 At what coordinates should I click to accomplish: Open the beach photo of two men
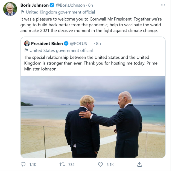pyautogui.click(x=93, y=117)
